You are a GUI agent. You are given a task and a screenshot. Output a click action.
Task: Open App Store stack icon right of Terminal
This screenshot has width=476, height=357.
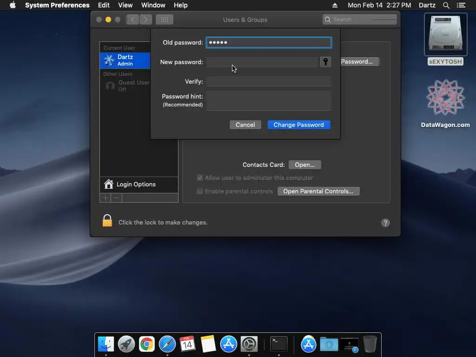tap(309, 344)
